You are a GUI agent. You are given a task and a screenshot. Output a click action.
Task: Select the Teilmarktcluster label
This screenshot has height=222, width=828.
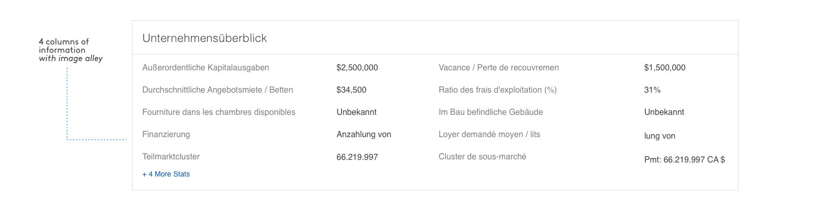(x=171, y=157)
